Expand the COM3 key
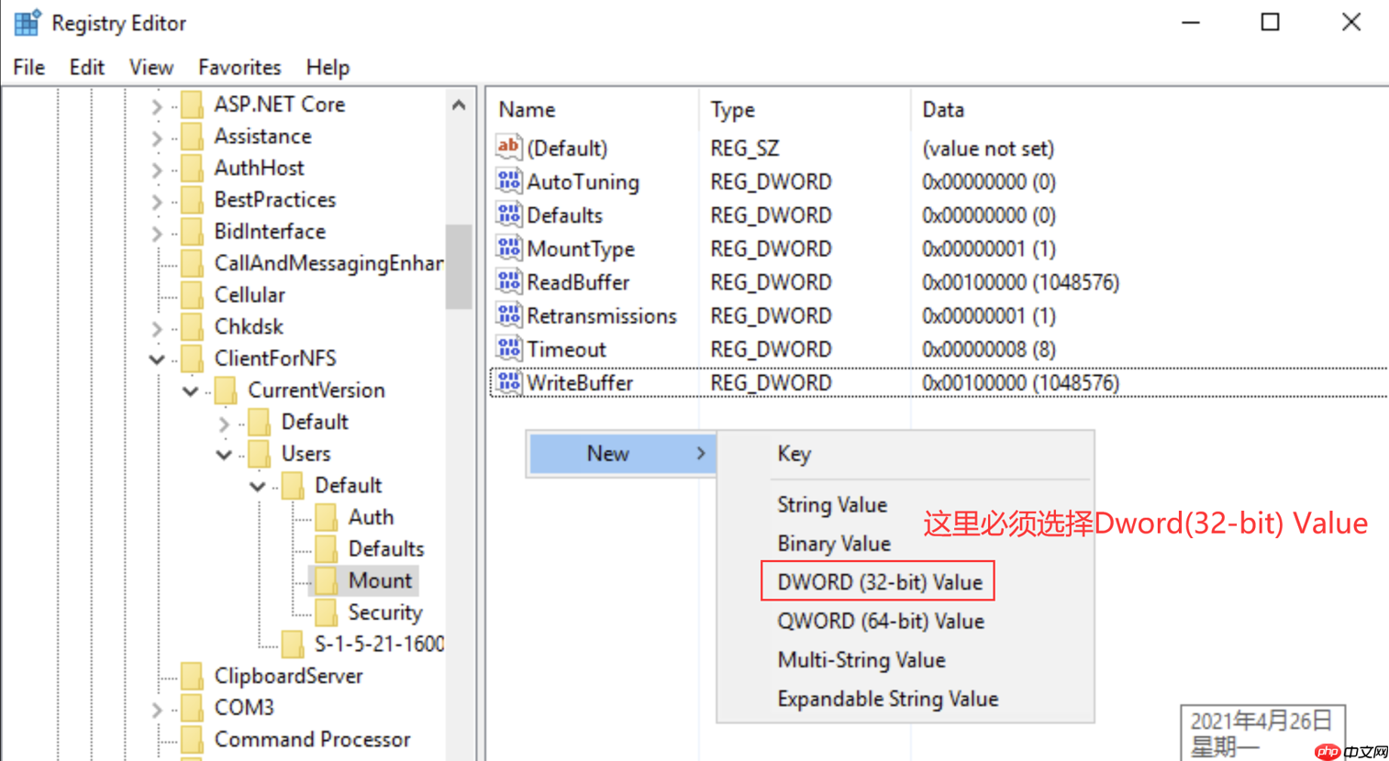The height and width of the screenshot is (761, 1389). pyautogui.click(x=157, y=710)
